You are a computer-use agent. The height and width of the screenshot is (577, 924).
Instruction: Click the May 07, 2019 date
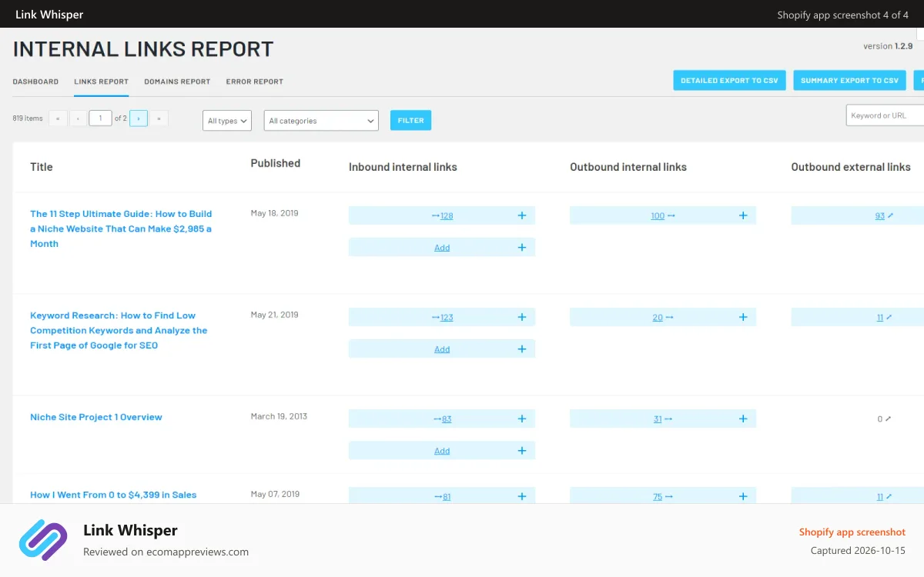[x=275, y=494]
